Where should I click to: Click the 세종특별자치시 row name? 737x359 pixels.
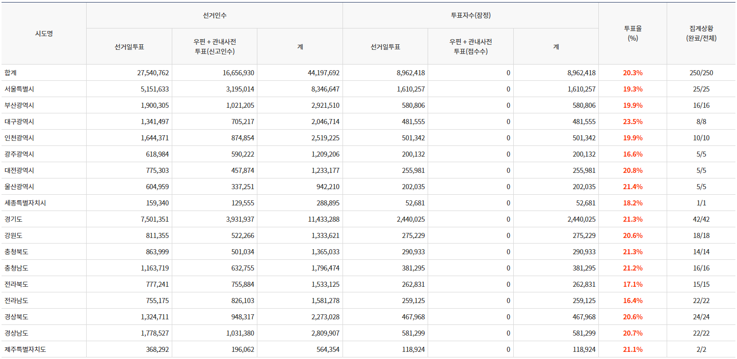(x=25, y=203)
